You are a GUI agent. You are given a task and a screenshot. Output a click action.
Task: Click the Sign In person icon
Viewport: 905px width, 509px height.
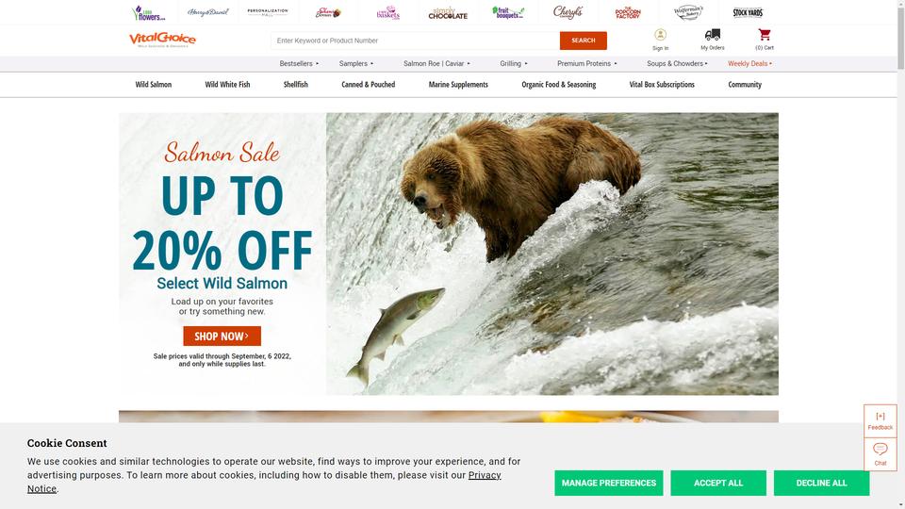tap(660, 35)
